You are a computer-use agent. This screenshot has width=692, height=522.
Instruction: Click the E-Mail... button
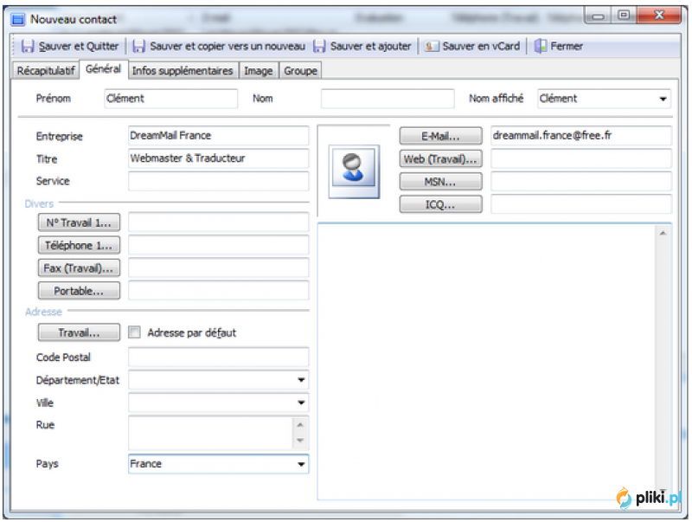440,136
